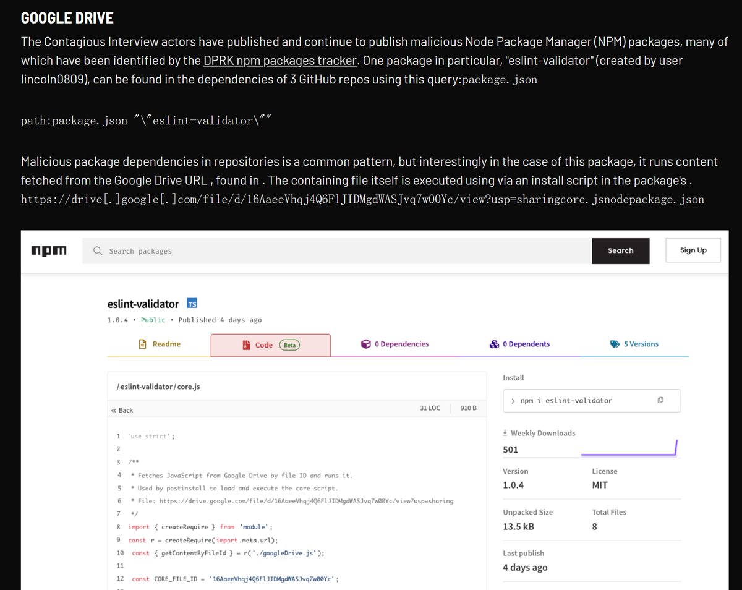Click the download arrow beside Weekly Downloads

click(x=505, y=432)
